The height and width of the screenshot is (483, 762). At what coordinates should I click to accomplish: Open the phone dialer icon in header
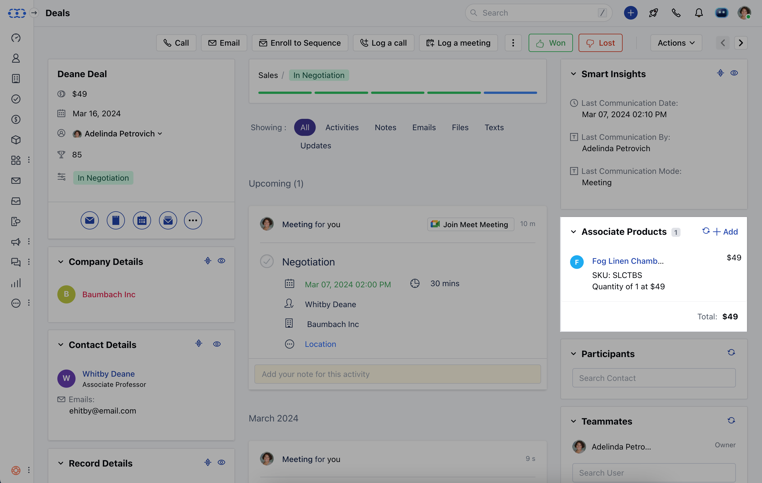676,13
